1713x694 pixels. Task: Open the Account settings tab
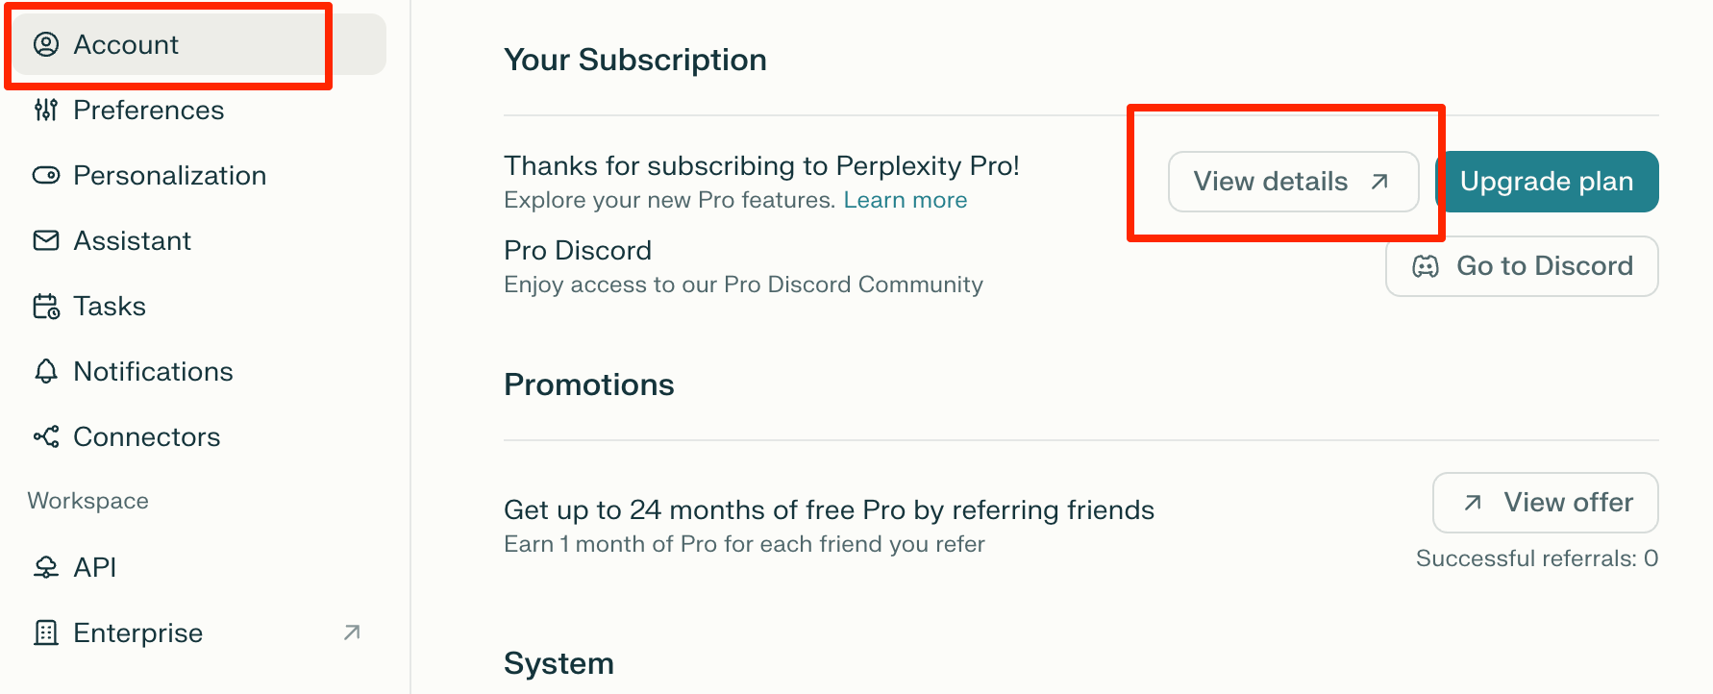pyautogui.click(x=126, y=44)
